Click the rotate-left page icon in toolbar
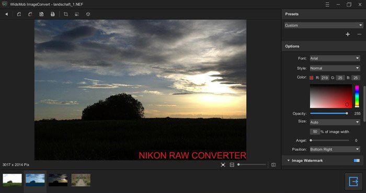The height and width of the screenshot is (193, 366). tap(19, 14)
